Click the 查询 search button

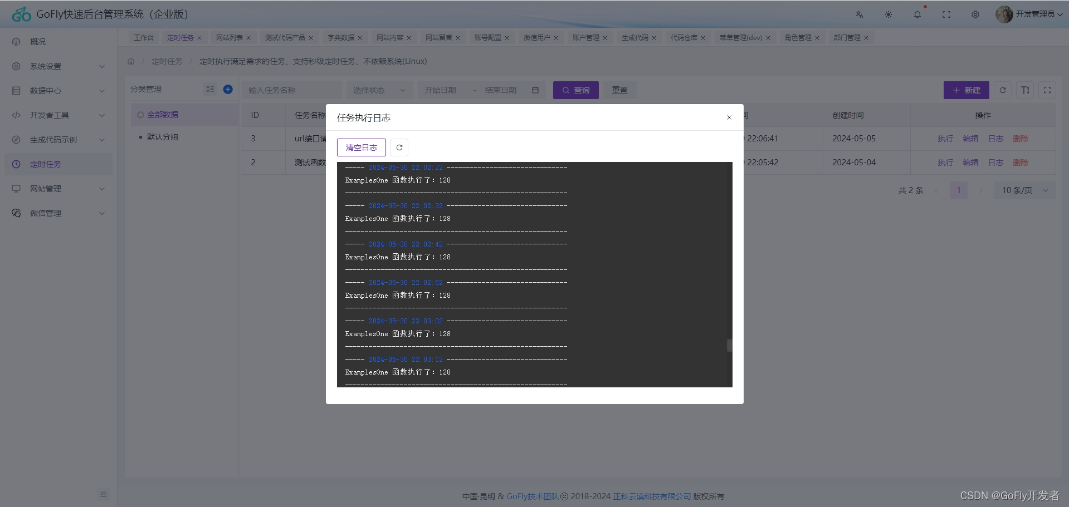[576, 90]
